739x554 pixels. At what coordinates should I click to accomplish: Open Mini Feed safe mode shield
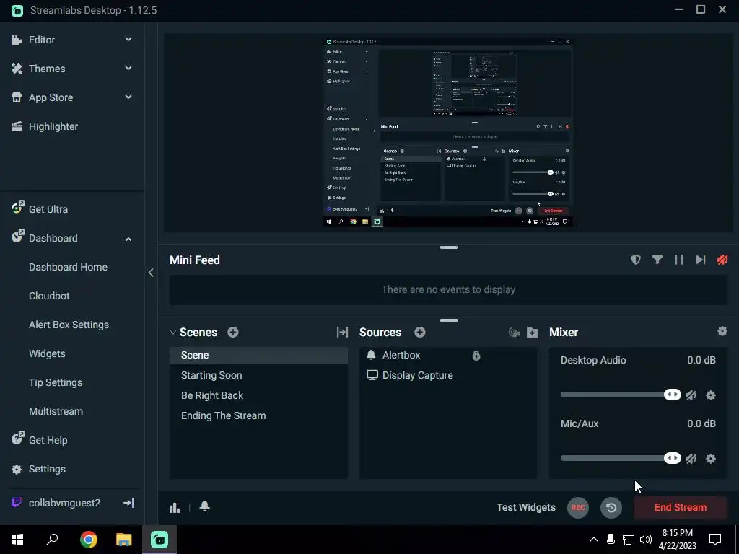click(636, 260)
